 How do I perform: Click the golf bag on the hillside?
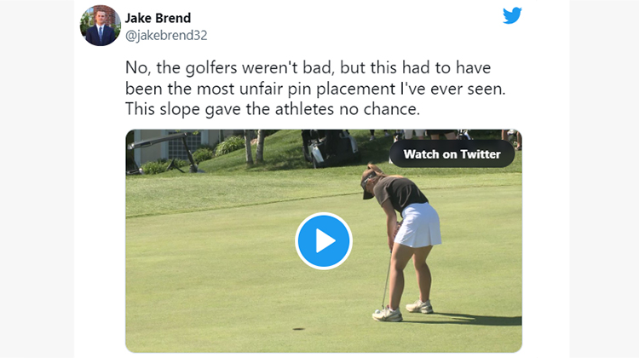tap(330, 148)
